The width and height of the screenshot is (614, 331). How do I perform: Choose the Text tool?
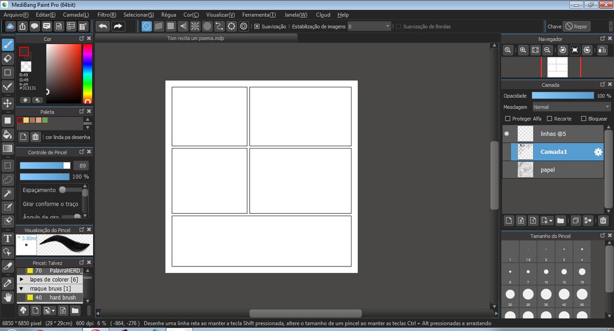pos(8,239)
